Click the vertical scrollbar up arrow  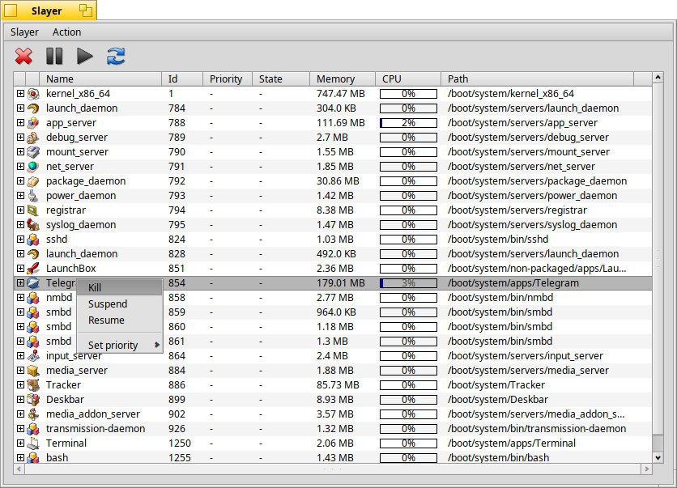tap(658, 78)
